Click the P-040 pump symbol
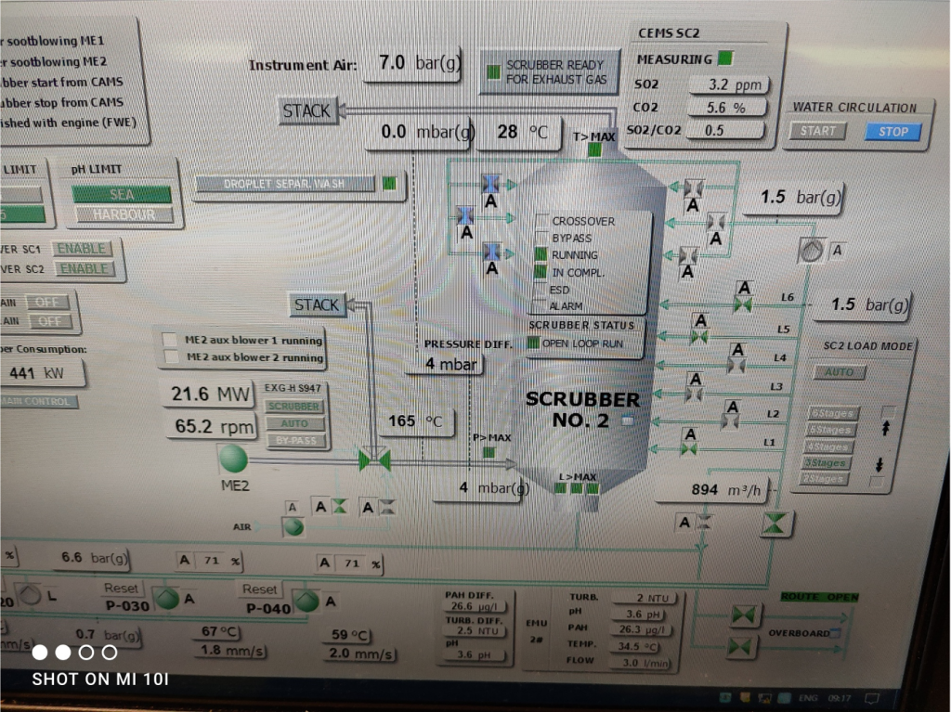The image size is (951, 712). coord(306,601)
